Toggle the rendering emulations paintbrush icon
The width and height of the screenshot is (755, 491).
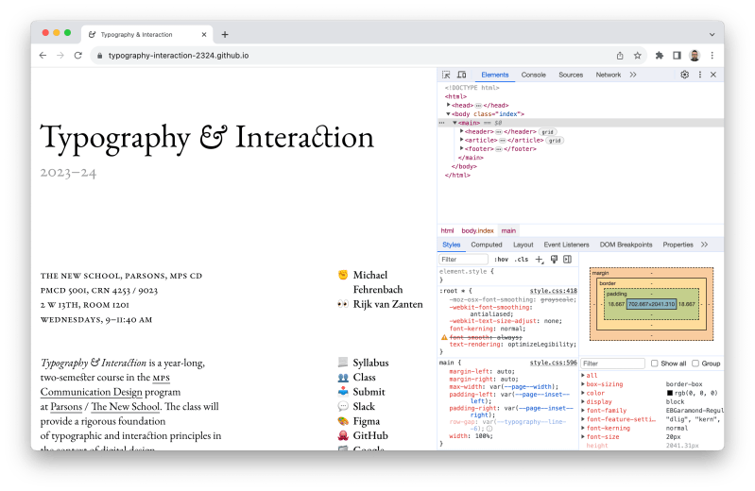(554, 260)
